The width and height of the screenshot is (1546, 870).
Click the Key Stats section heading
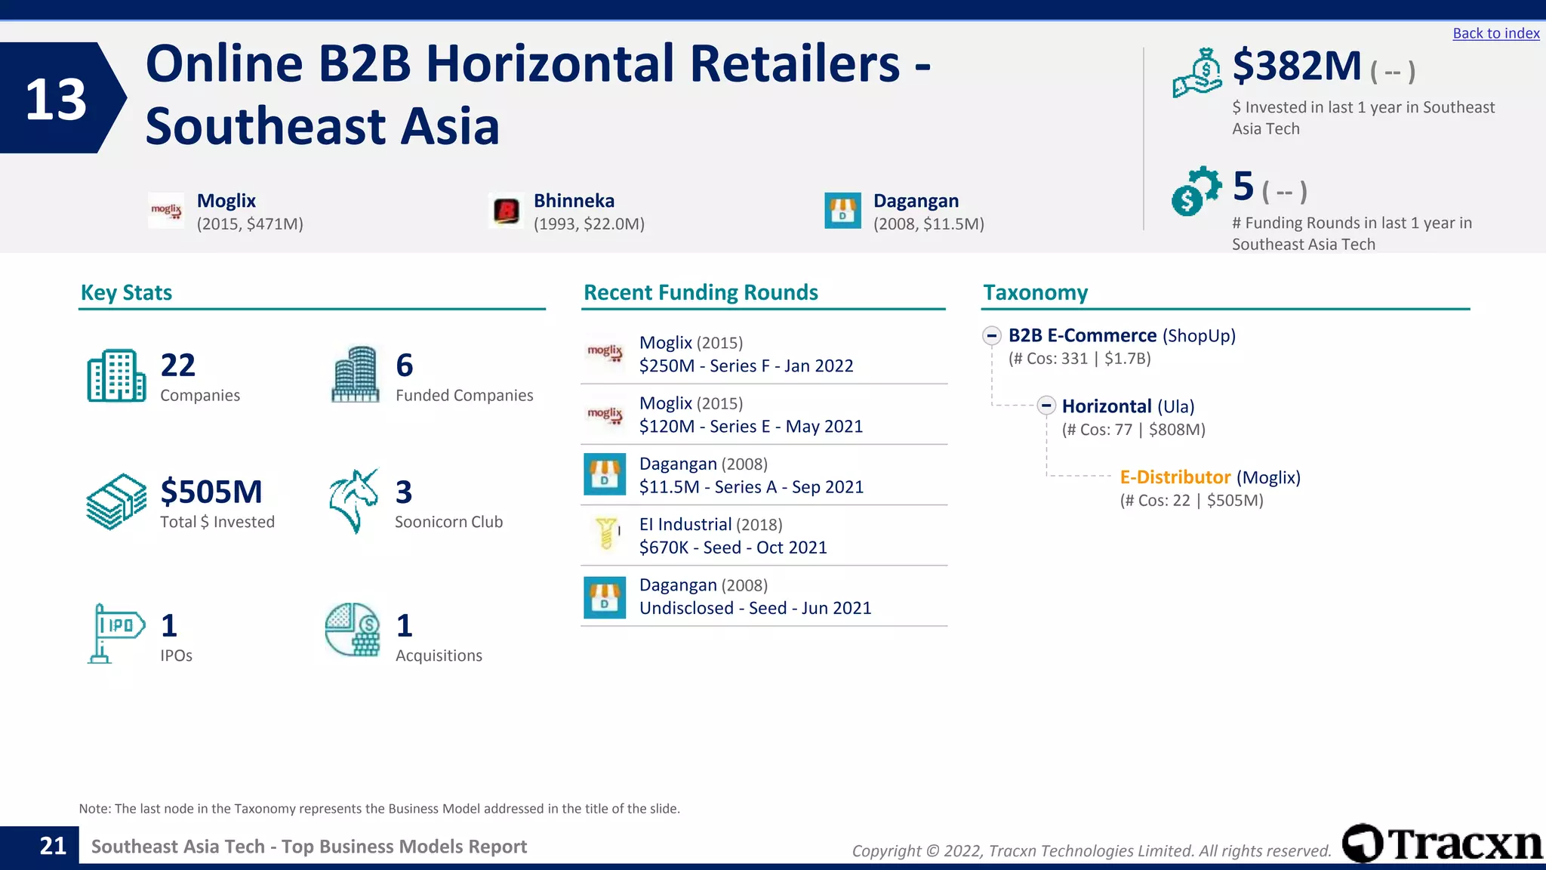point(126,292)
